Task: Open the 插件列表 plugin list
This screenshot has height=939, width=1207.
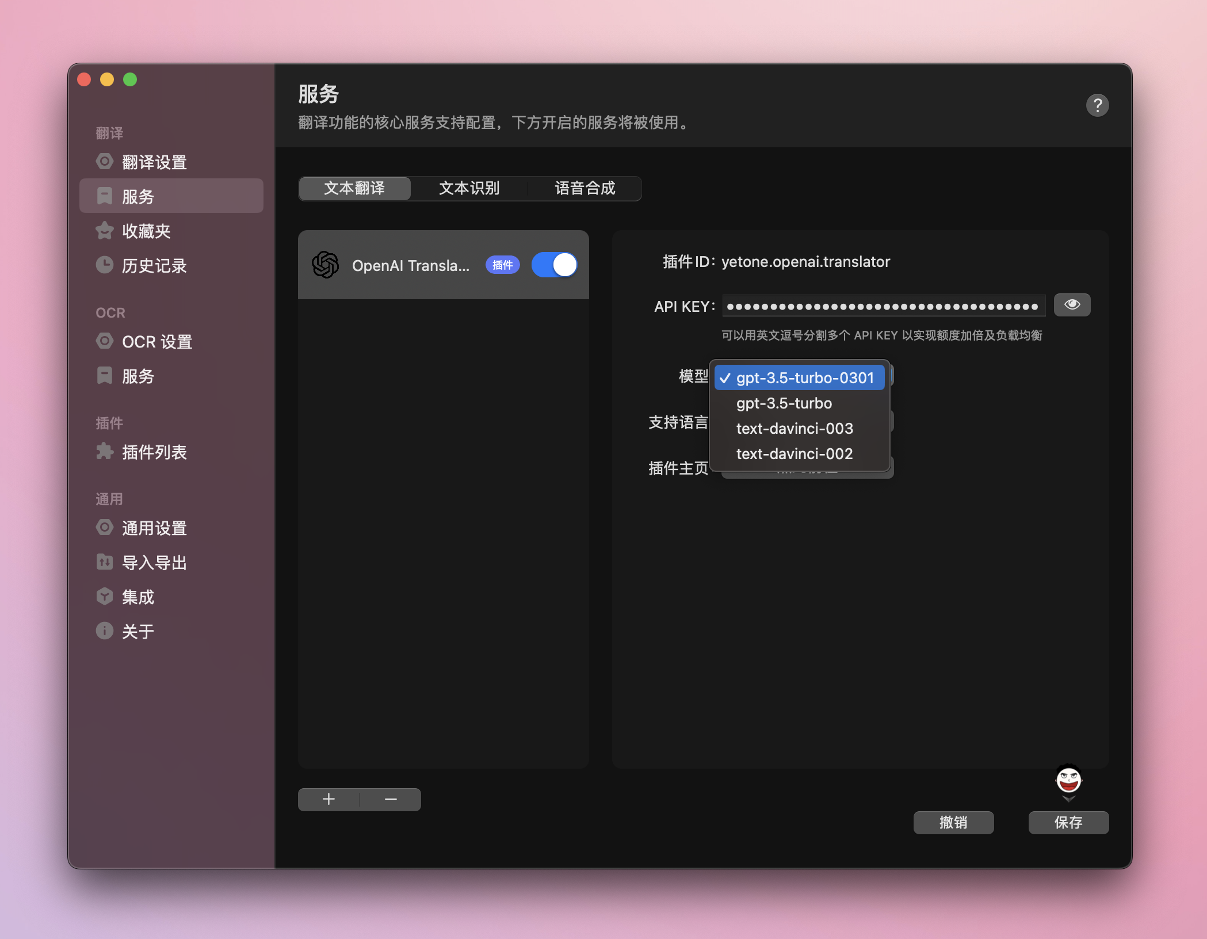Action: (x=154, y=452)
